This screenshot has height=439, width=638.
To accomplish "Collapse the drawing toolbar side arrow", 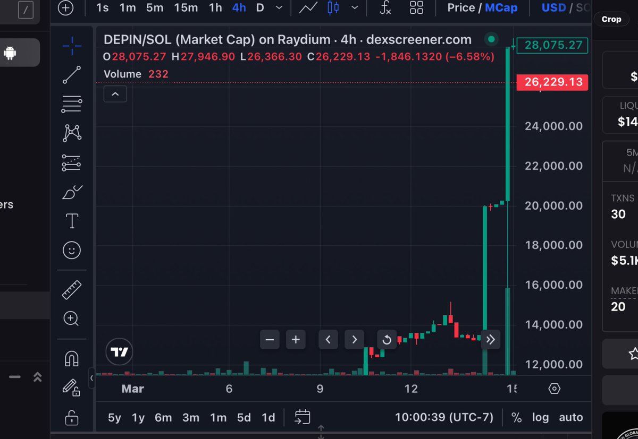I will pos(91,378).
